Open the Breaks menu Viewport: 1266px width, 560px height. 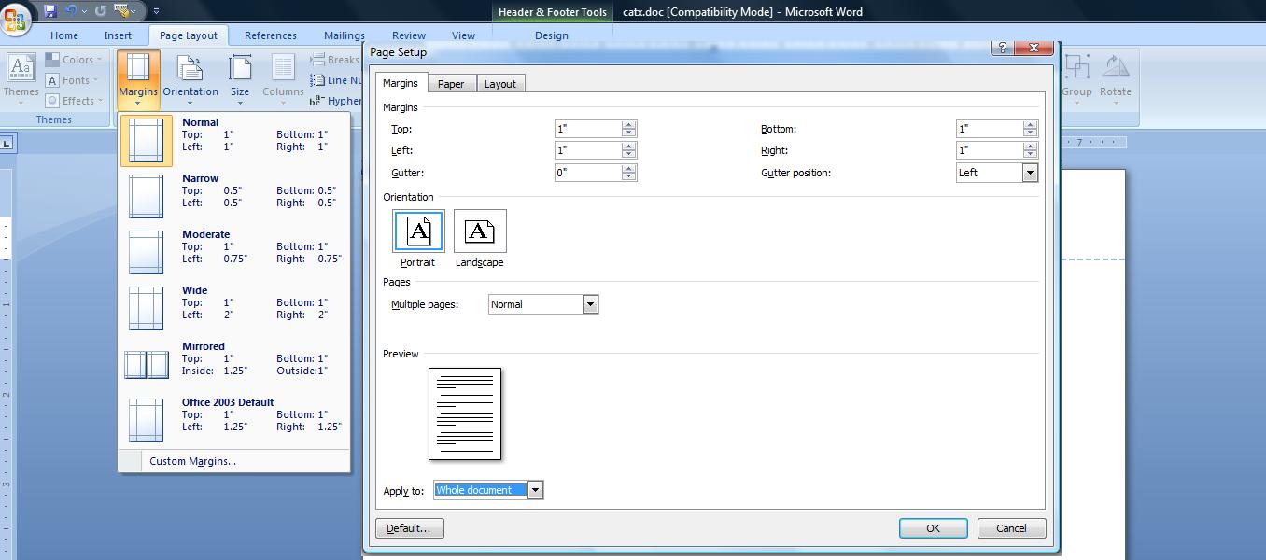[x=336, y=60]
